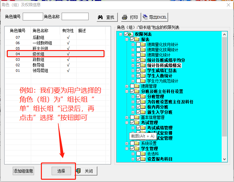Collapse the 分班及班主任科任设置 node
This screenshot has width=234, height=182.
pyautogui.click(x=127, y=91)
